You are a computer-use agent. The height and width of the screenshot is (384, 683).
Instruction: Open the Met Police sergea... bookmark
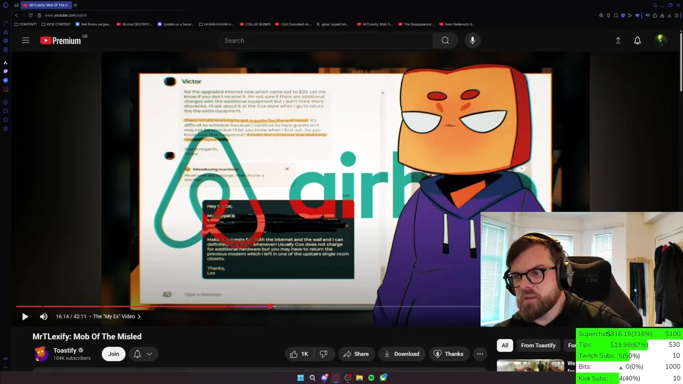93,24
